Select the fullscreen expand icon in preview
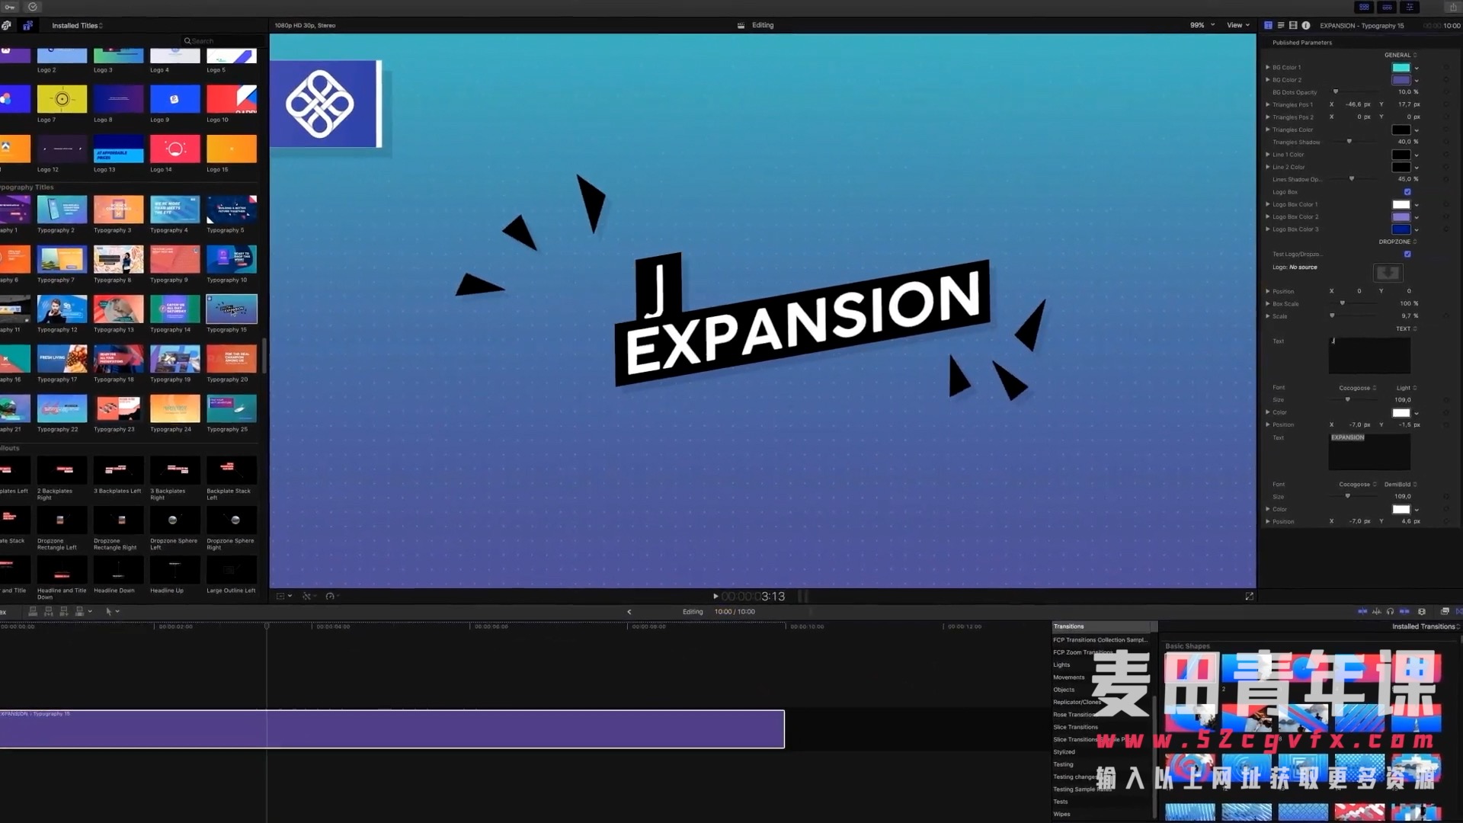1463x823 pixels. pos(1249,597)
